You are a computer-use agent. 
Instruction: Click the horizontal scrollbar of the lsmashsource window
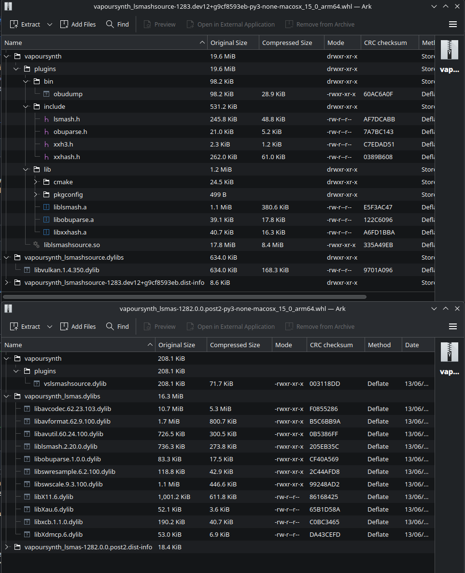coord(184,297)
